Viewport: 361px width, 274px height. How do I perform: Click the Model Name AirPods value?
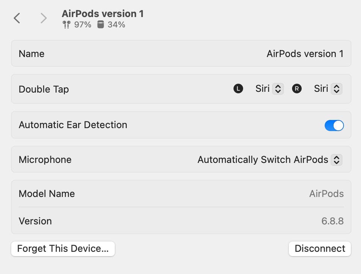click(x=326, y=194)
